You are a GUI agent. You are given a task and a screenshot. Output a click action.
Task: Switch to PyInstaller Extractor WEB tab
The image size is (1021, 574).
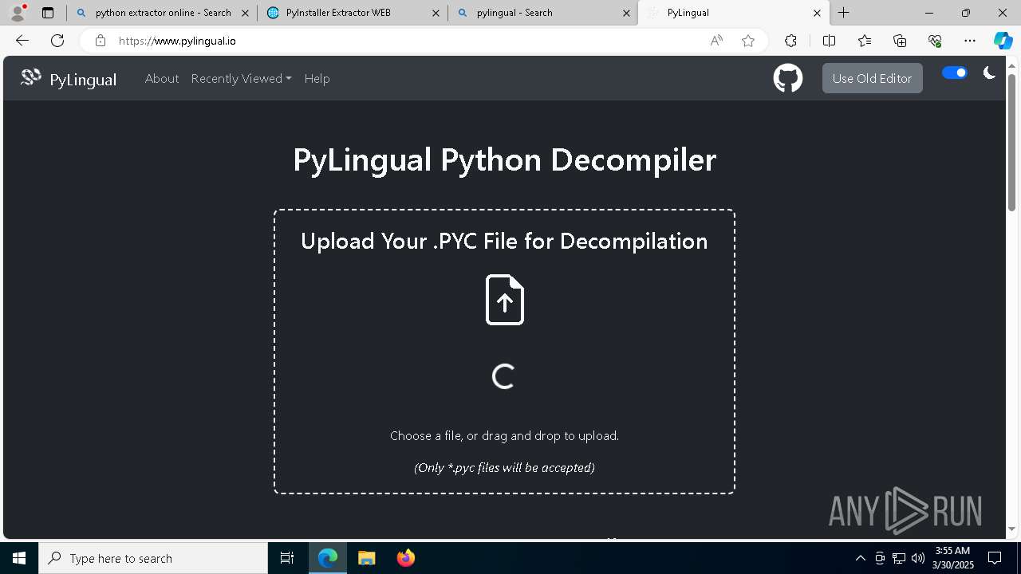coord(352,13)
